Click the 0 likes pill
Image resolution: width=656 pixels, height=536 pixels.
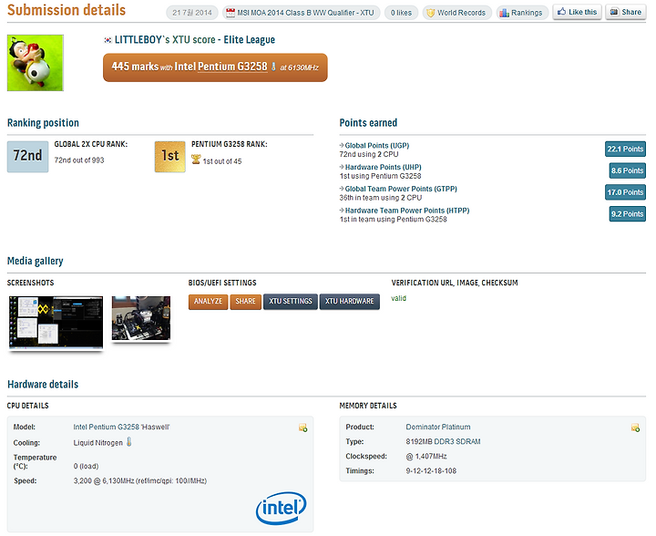(x=401, y=13)
